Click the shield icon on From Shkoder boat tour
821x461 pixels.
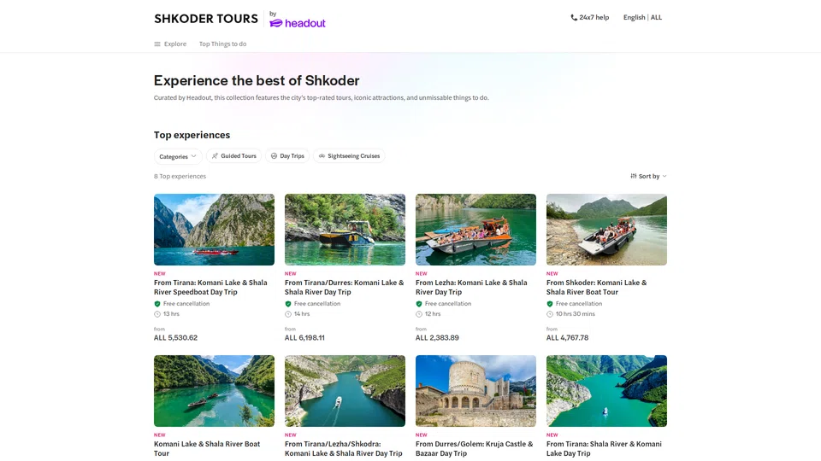coord(550,304)
